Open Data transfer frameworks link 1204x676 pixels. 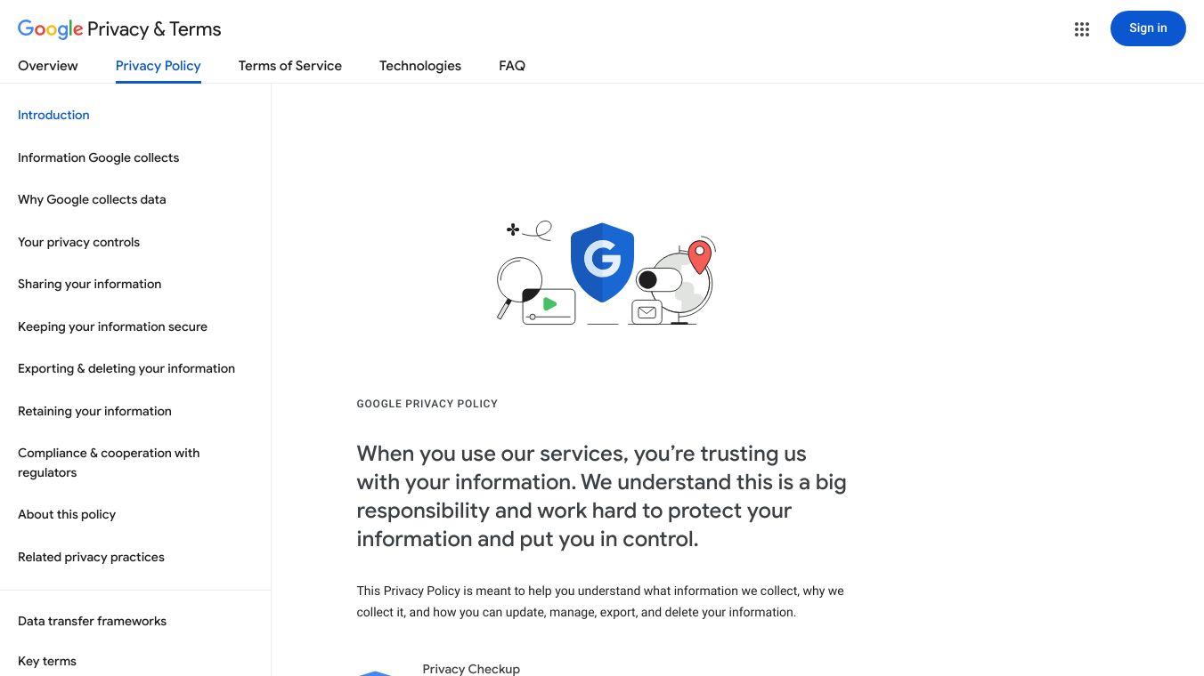pyautogui.click(x=93, y=621)
